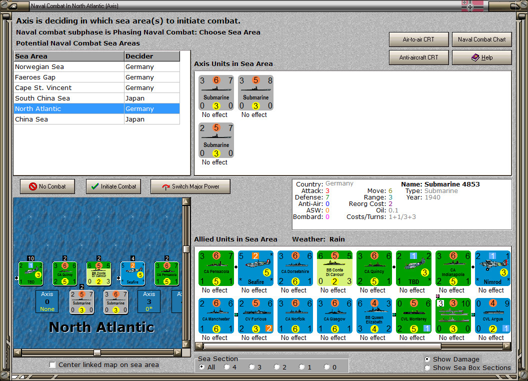Click the Sea Area column header

click(x=69, y=56)
